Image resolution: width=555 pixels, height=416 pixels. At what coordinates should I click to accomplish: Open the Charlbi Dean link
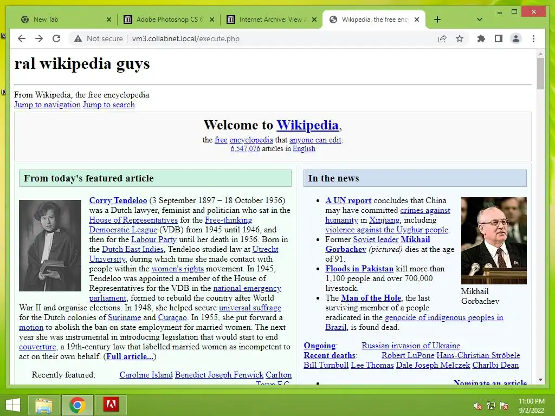tap(495, 365)
